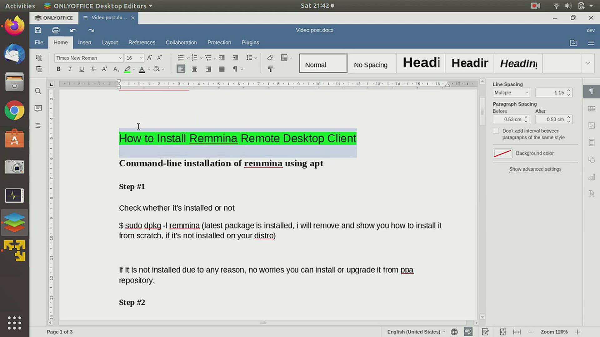Click the Fit to width button
The image size is (600, 337).
pyautogui.click(x=517, y=332)
